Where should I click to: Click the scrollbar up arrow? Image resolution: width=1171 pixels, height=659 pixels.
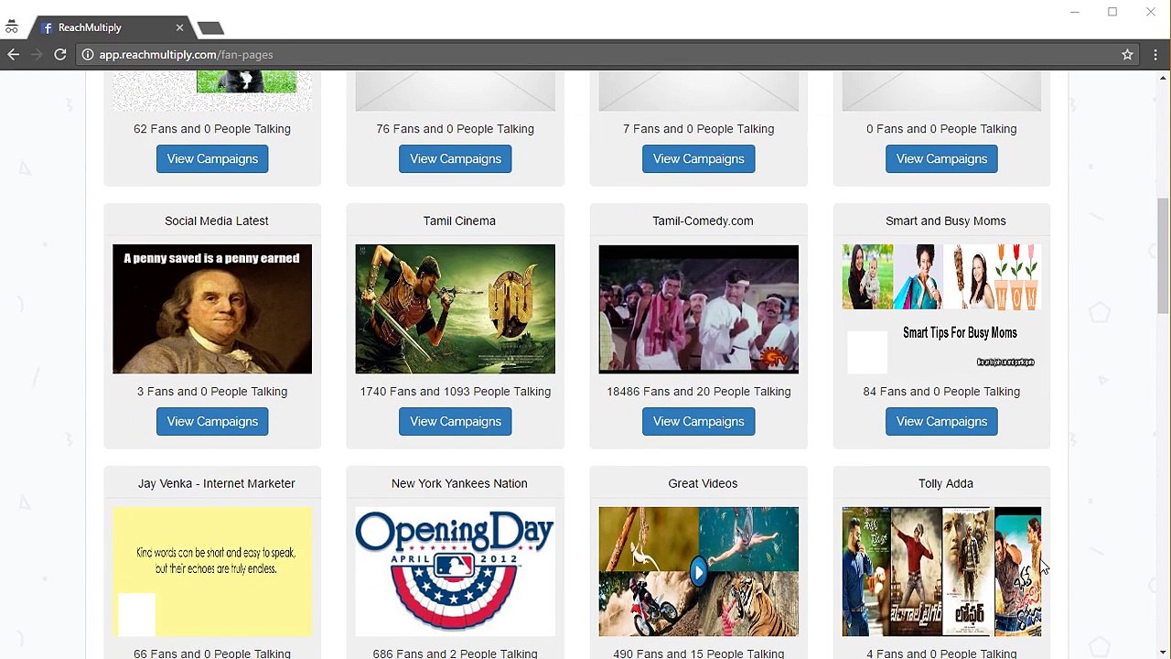[x=1163, y=78]
